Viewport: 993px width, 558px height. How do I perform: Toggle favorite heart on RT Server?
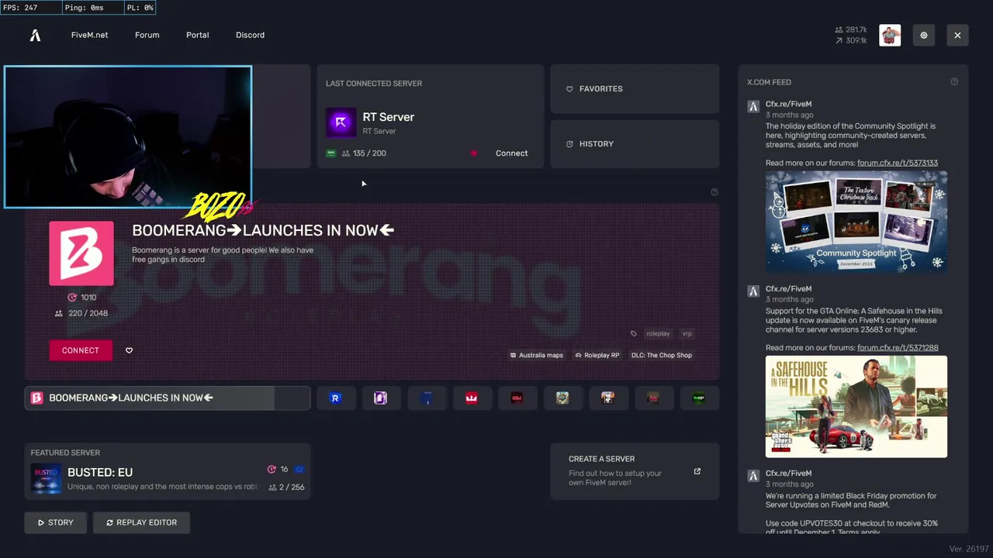pos(474,153)
